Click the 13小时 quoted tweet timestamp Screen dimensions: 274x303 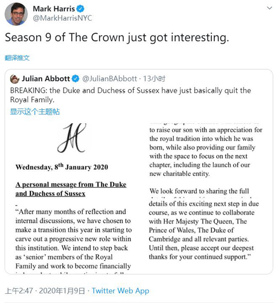click(156, 78)
